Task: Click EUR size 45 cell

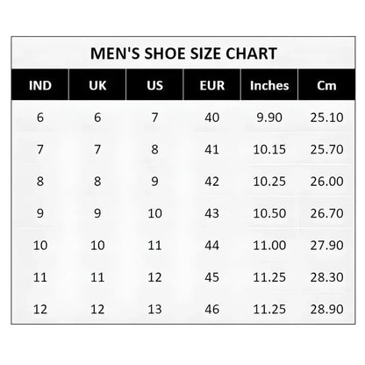Action: point(212,277)
